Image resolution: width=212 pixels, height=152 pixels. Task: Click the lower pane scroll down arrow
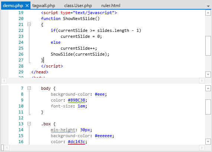tap(208, 142)
